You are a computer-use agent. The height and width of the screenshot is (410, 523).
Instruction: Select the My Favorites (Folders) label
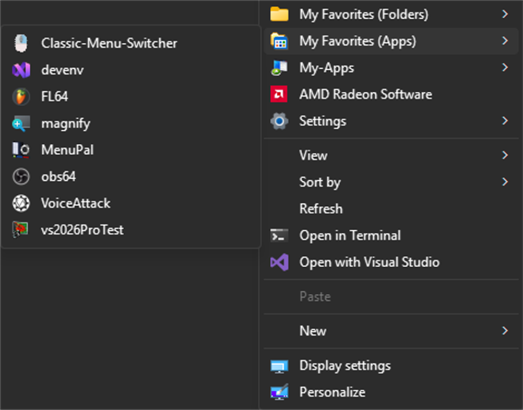pyautogui.click(x=364, y=15)
